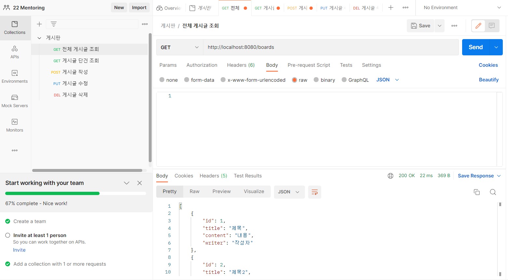508x280 pixels.
Task: Click the Import button
Action: 139,7
